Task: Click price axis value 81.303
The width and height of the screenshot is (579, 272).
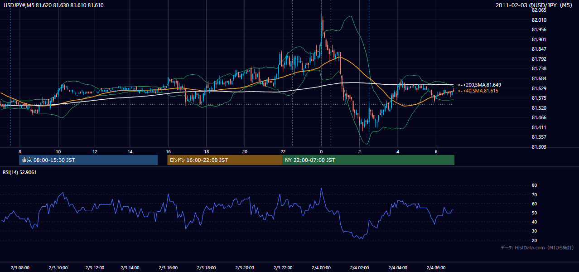Action: (x=539, y=147)
